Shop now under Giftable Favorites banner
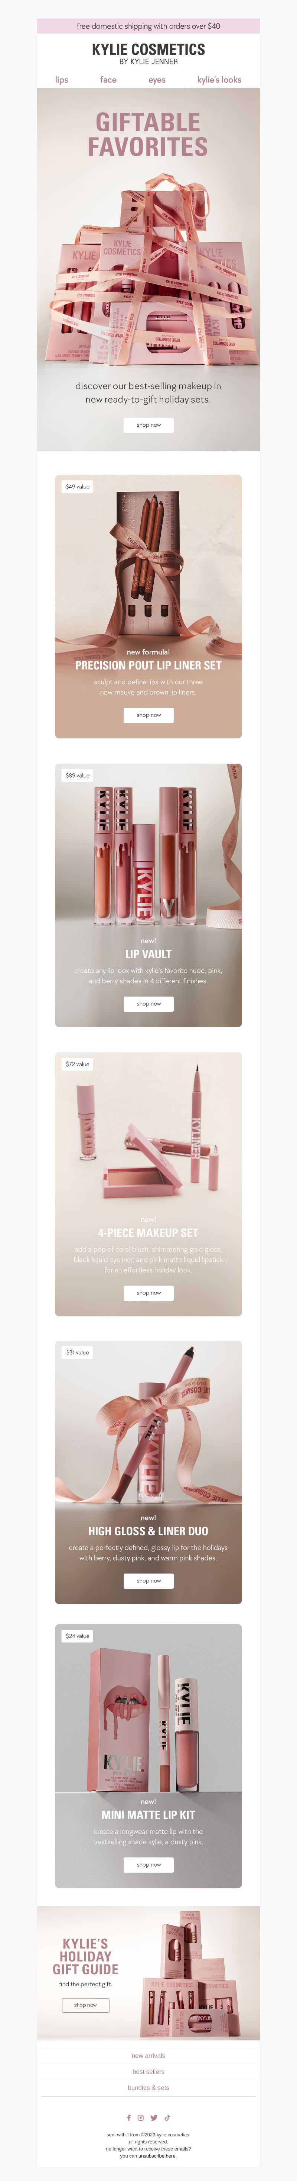This screenshot has width=297, height=2181. pyautogui.click(x=149, y=425)
